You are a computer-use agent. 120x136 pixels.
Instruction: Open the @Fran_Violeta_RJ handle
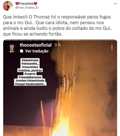coord(27,8)
